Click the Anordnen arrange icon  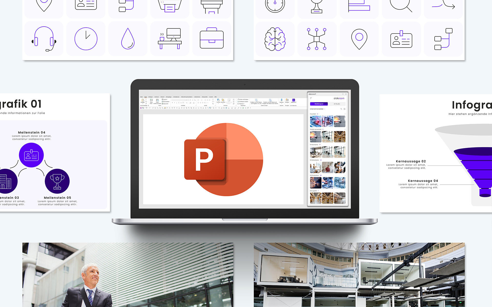point(223,100)
